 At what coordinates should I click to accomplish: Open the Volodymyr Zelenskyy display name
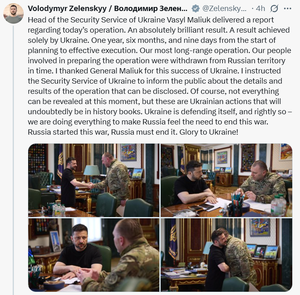[108, 9]
